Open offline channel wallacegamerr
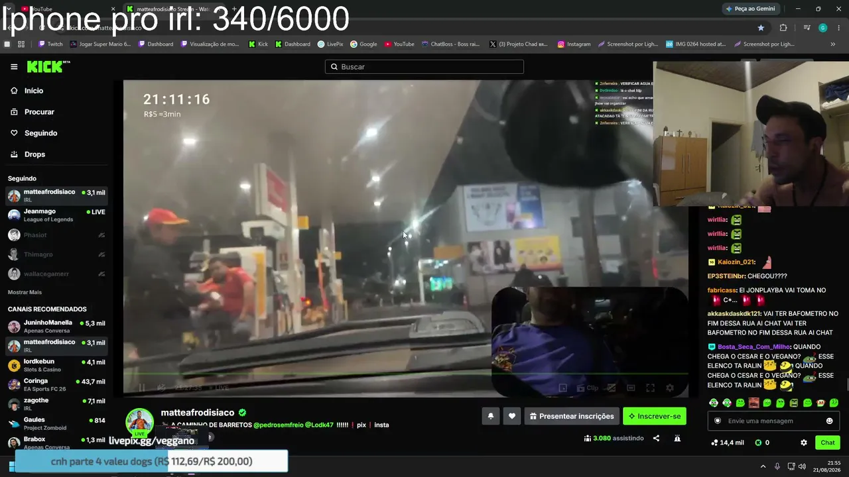 click(x=56, y=274)
